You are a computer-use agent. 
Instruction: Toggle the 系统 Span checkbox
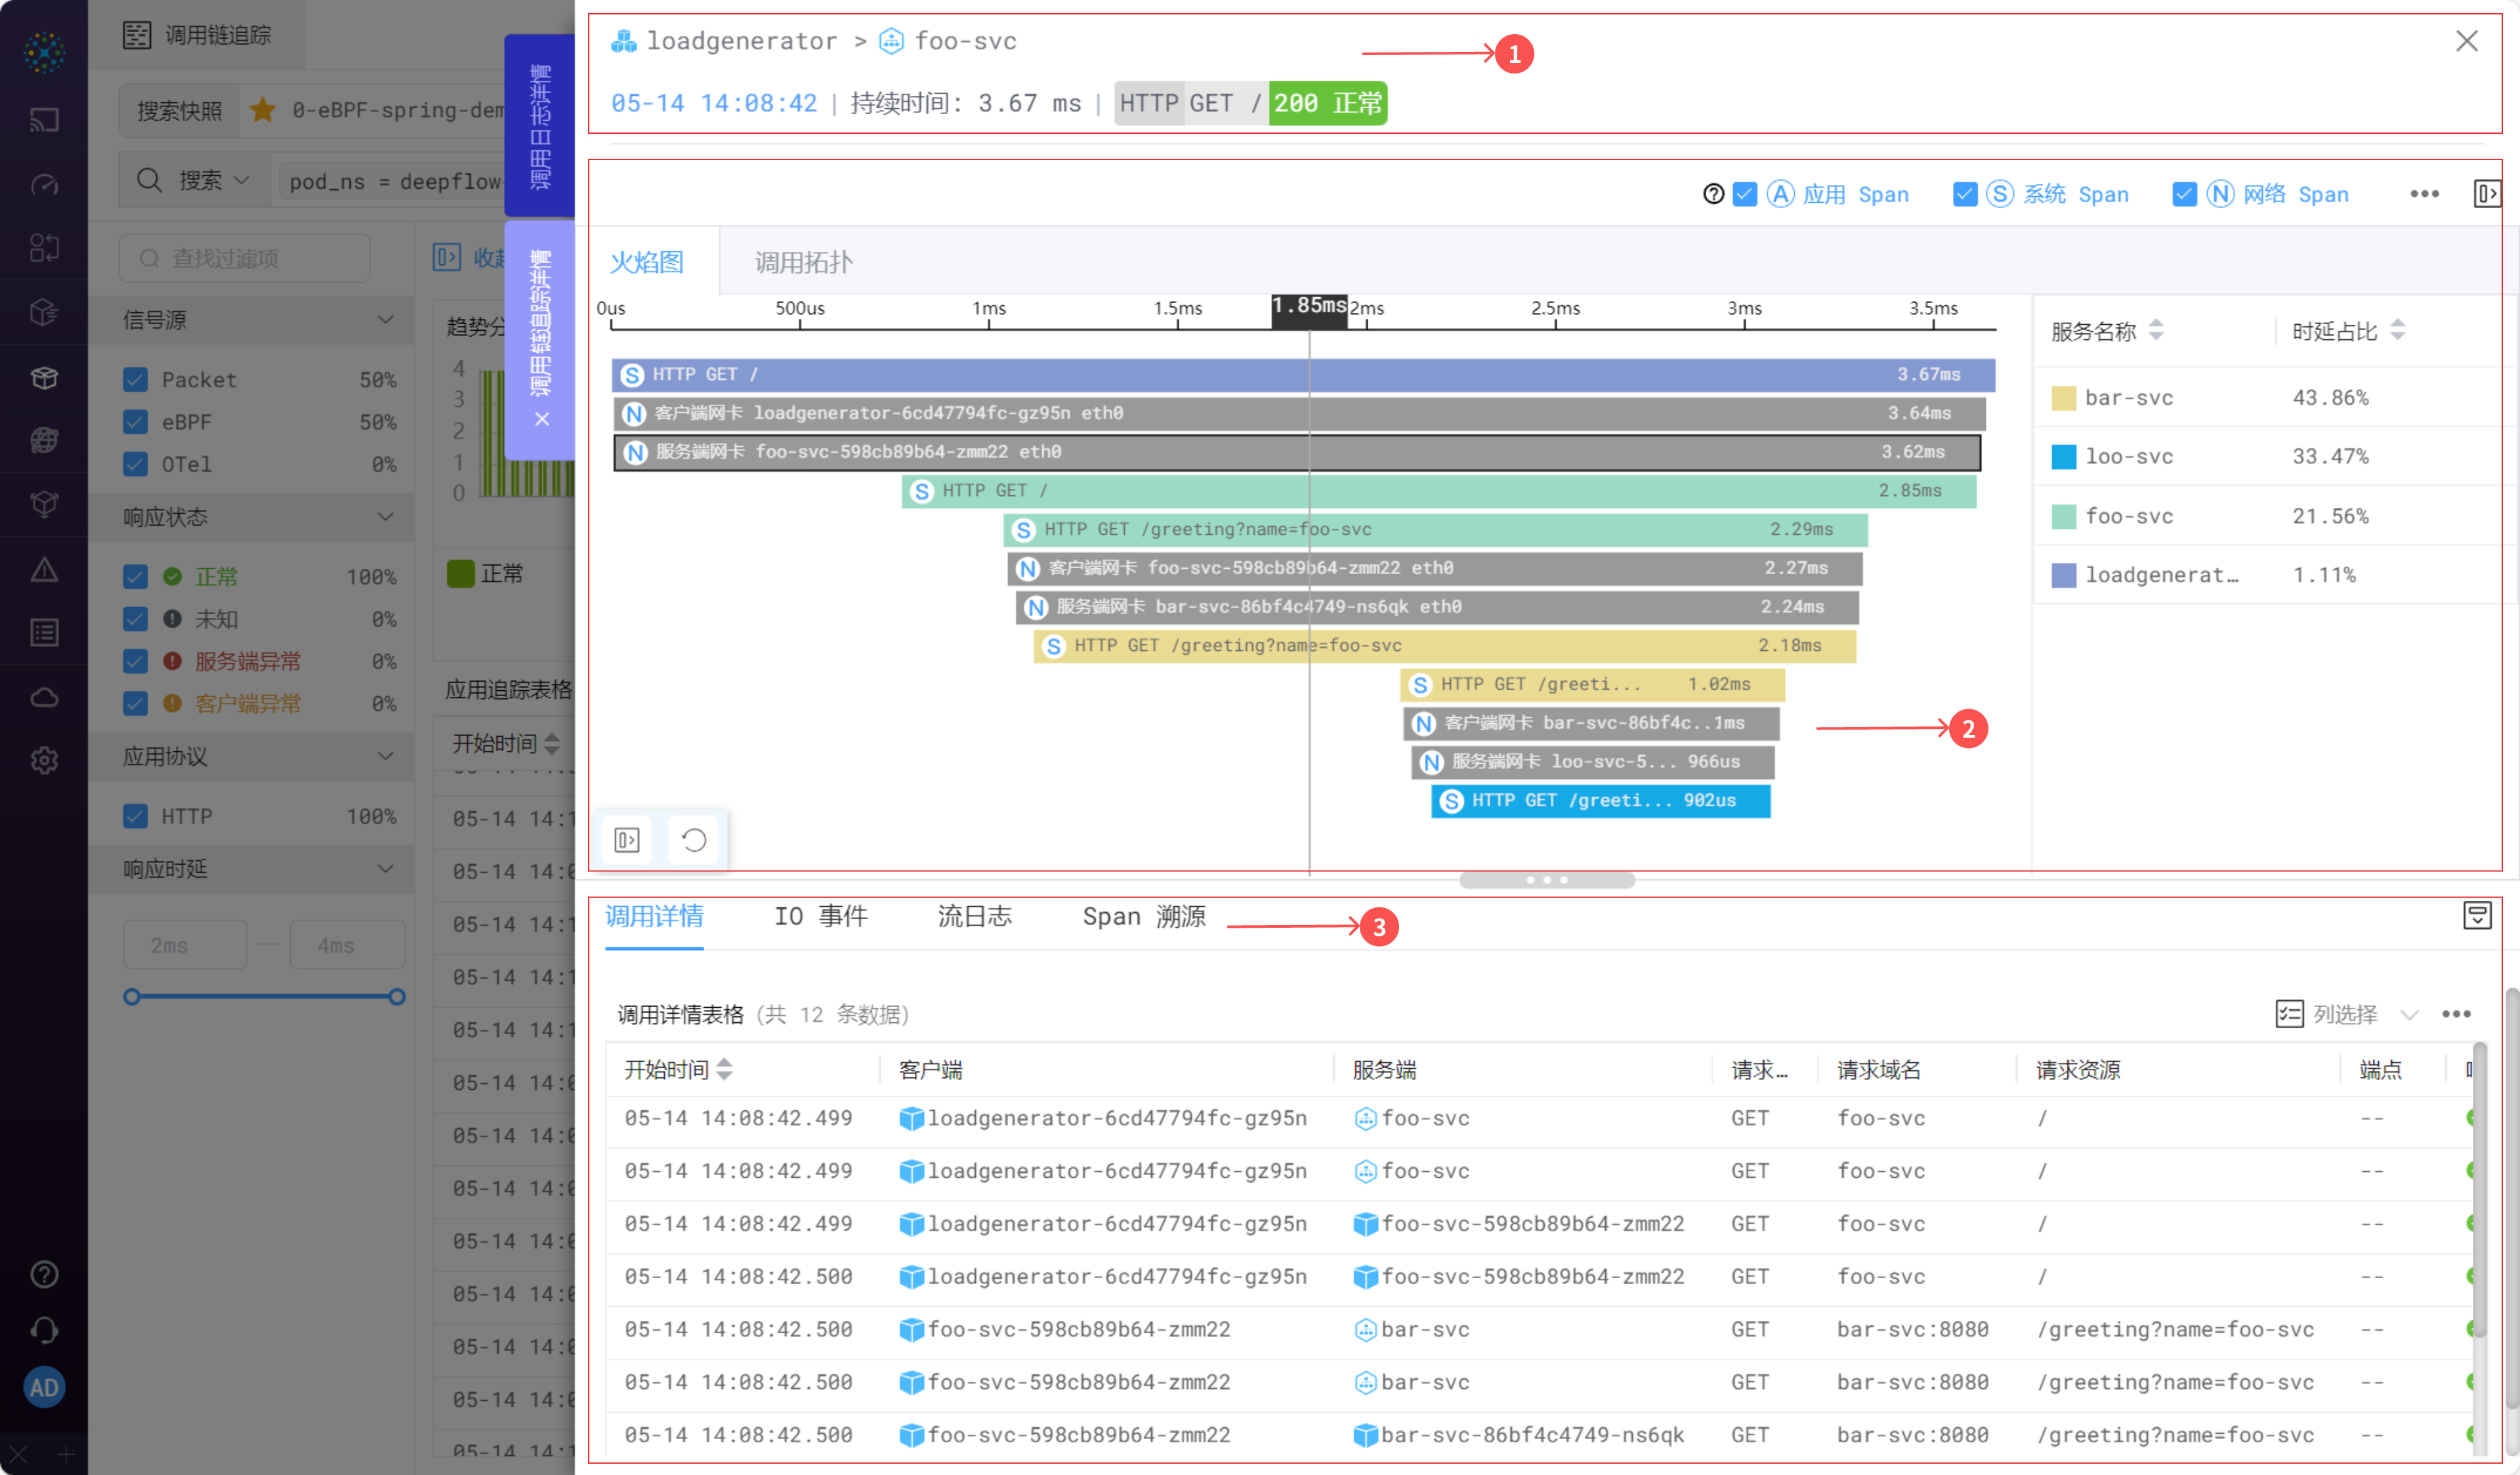click(1965, 194)
